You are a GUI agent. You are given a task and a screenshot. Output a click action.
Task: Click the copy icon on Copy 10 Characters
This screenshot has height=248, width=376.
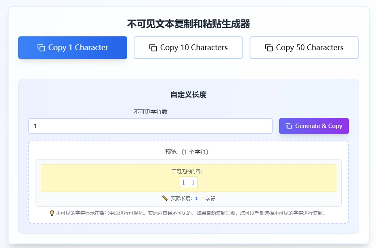pos(152,47)
